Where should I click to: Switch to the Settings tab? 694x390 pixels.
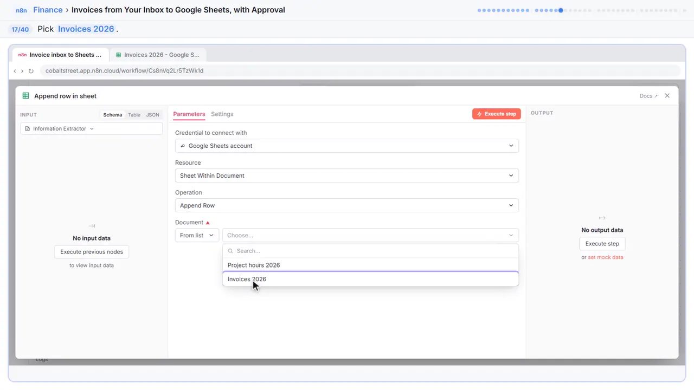(222, 114)
